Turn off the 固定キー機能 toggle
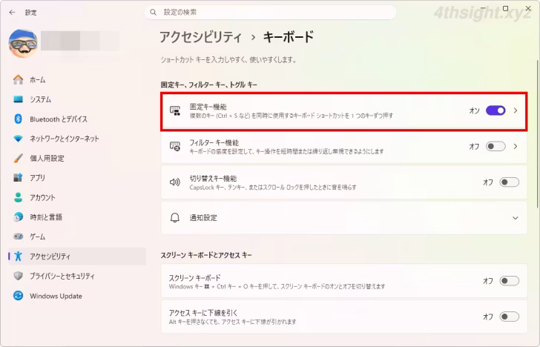The width and height of the screenshot is (540, 347). [x=495, y=110]
